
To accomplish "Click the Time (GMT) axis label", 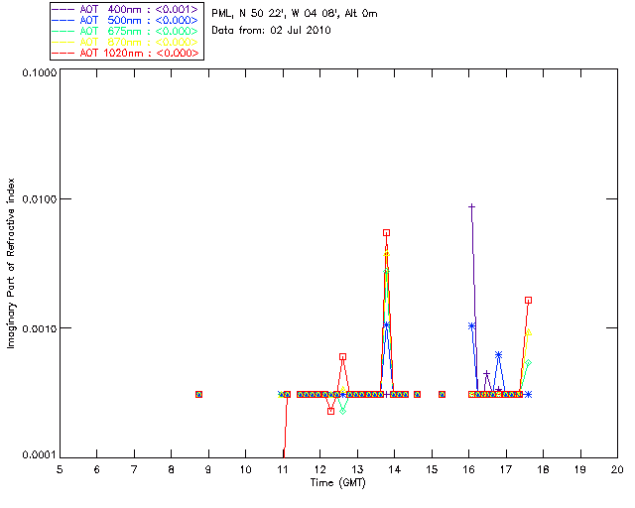I will pos(337,482).
